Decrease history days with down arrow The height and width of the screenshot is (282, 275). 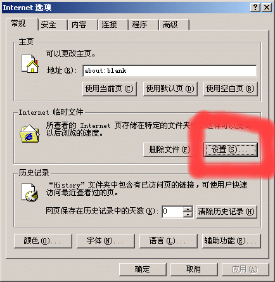[x=188, y=215]
